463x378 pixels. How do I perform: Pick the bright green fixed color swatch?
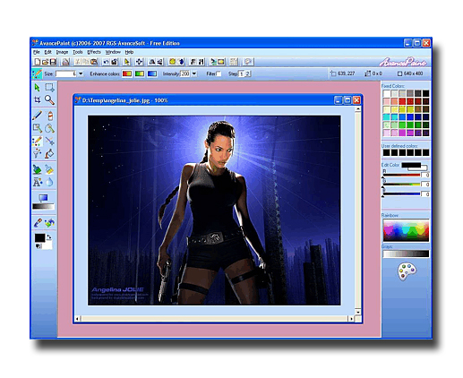coord(402,125)
